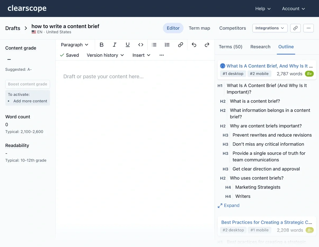Select H3 Don't miss any critical information
319x247 pixels.
point(268,144)
